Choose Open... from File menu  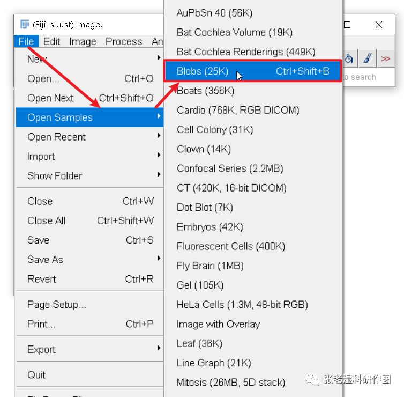pos(89,78)
